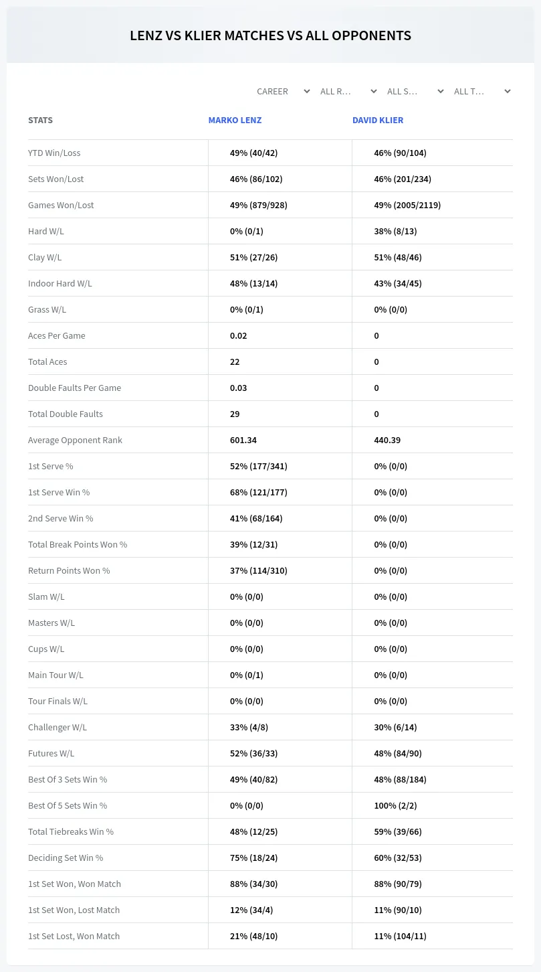Click the page title heading text
This screenshot has width=541, height=972.
[270, 35]
